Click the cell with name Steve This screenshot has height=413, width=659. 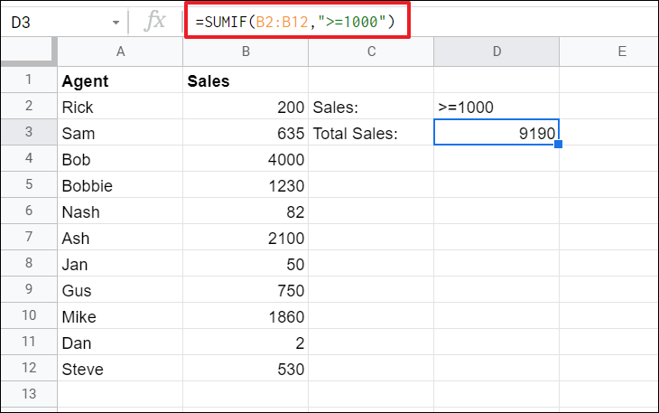120,369
